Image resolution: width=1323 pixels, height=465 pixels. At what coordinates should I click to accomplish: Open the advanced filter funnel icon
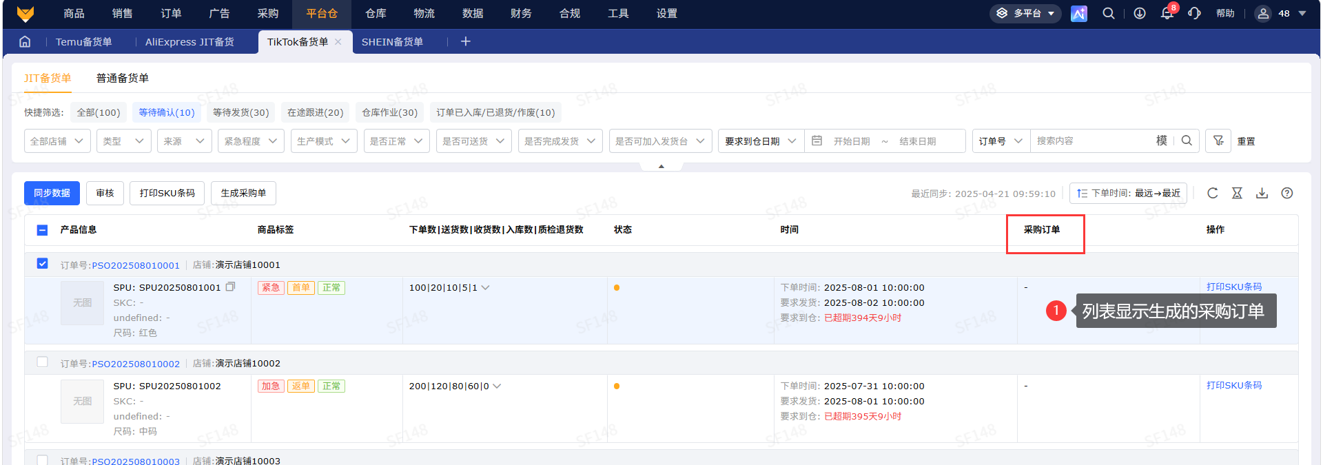1218,141
